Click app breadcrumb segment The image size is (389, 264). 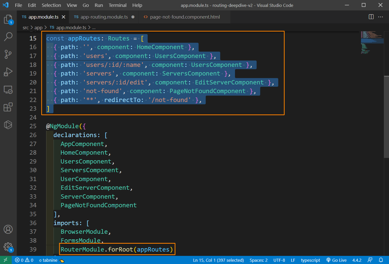(38, 27)
